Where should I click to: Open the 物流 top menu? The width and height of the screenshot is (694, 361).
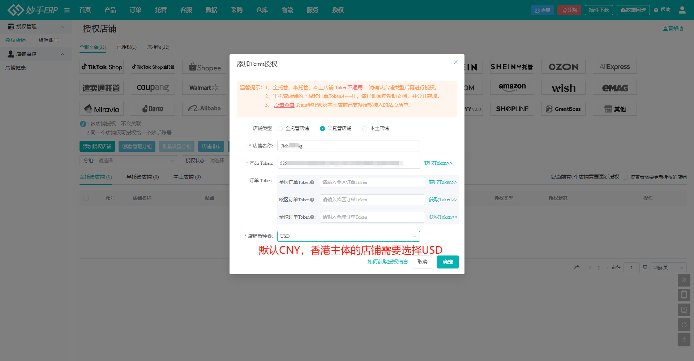click(x=287, y=10)
